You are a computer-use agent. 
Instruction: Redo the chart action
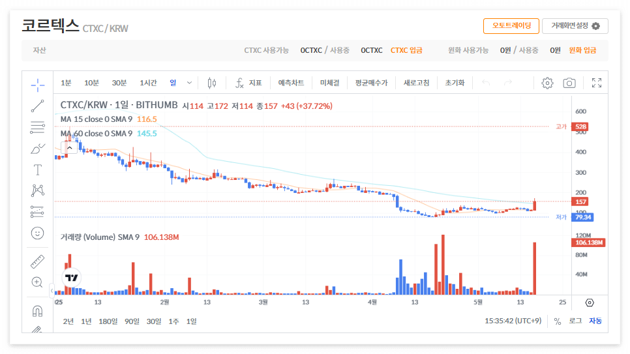point(508,83)
